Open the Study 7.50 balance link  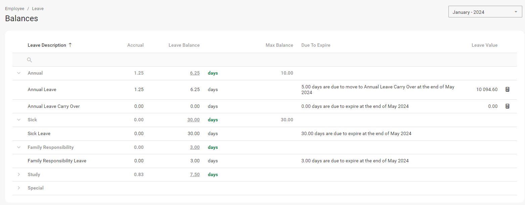coord(194,174)
